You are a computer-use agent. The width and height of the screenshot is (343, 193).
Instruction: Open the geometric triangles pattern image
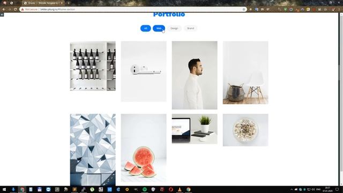click(93, 150)
